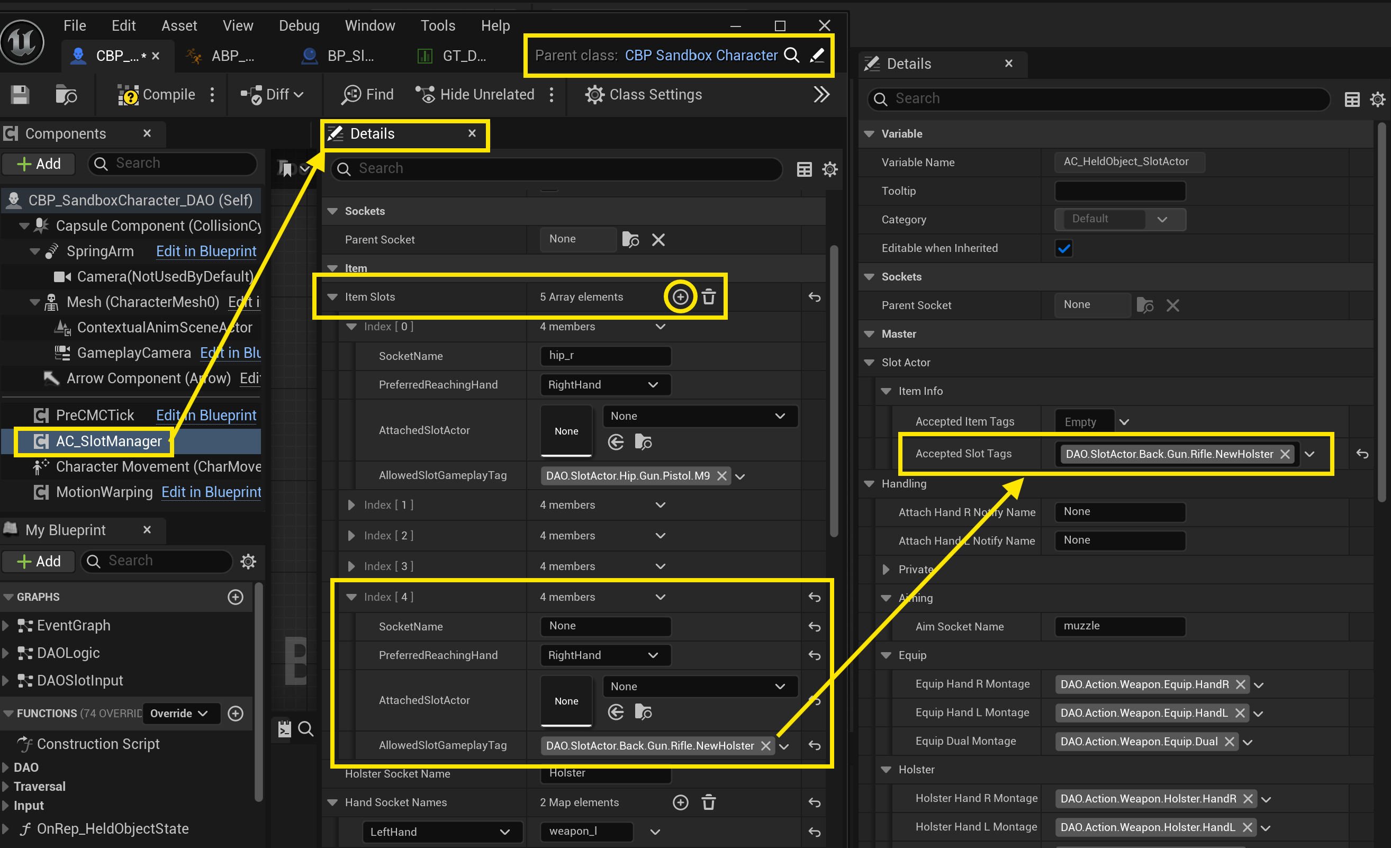Open the Debug menu
This screenshot has height=848, width=1391.
299,25
